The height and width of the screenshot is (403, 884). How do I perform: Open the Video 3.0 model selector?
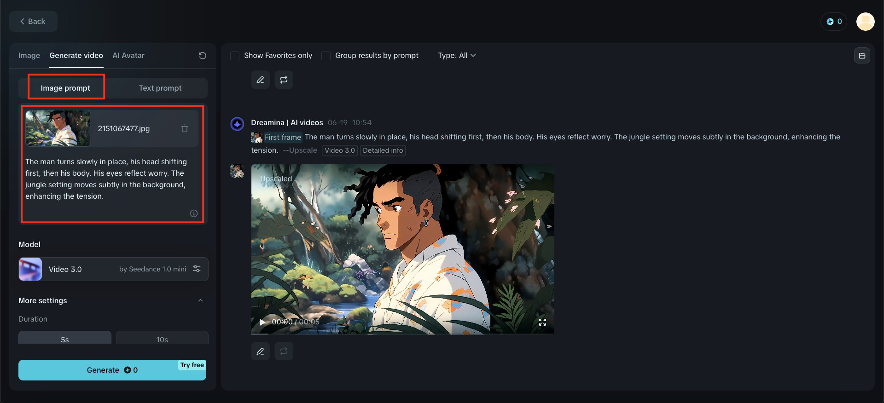pyautogui.click(x=113, y=269)
